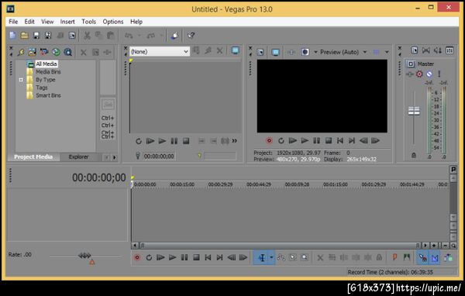Image resolution: width=465 pixels, height=296 pixels.
Task: Click the split screen view preview icon
Action: [305, 52]
